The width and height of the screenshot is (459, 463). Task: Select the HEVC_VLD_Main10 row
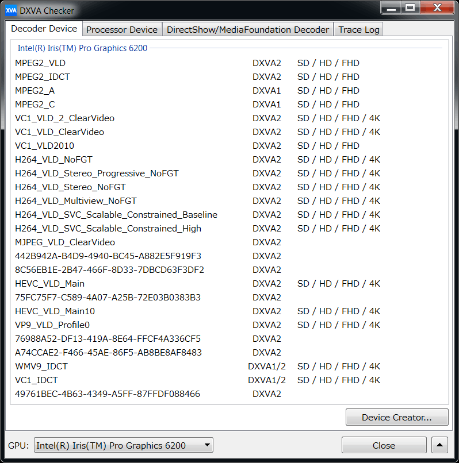[x=229, y=311]
